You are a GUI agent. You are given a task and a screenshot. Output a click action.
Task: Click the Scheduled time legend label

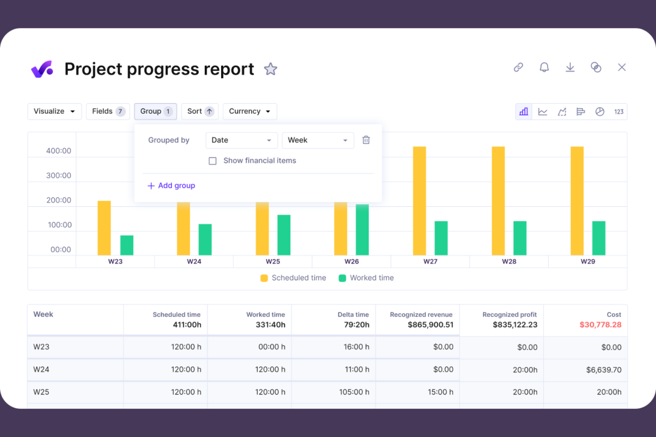coord(299,278)
